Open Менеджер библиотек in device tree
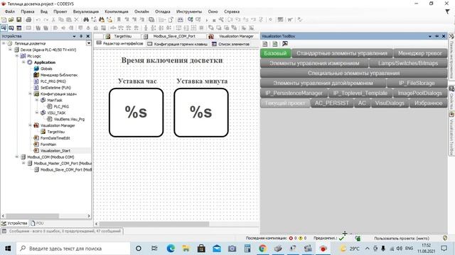 pos(59,75)
